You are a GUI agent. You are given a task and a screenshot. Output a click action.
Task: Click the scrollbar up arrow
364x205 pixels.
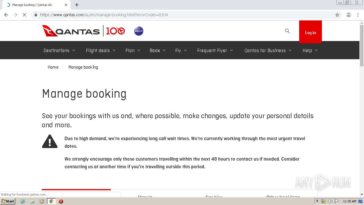coord(362,22)
